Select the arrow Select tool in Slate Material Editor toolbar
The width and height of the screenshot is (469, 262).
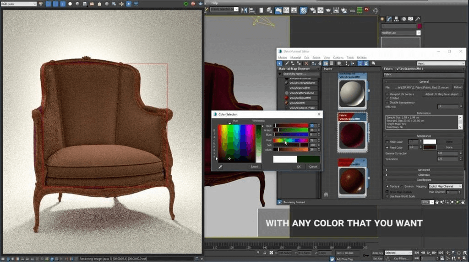click(x=280, y=63)
